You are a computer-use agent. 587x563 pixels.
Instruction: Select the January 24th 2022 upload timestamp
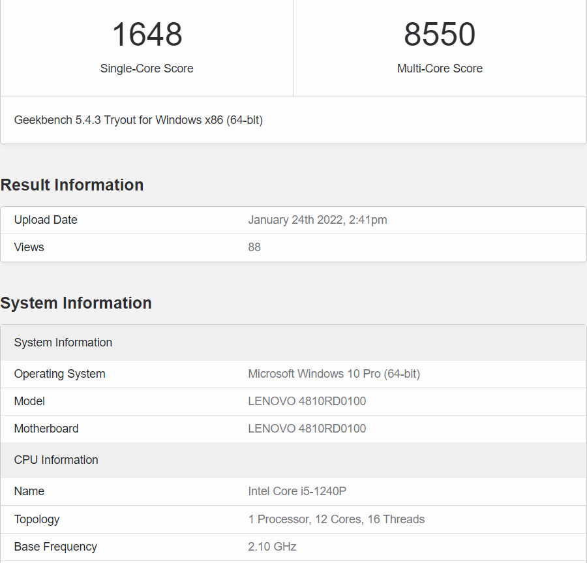[317, 220]
